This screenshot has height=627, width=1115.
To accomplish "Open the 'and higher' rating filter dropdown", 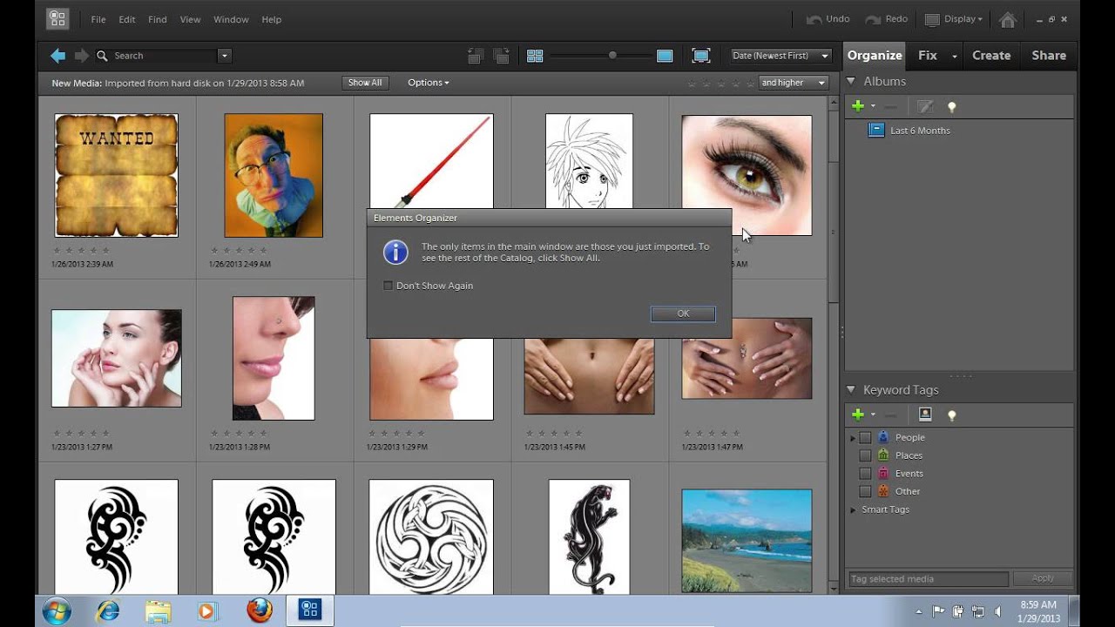I will point(794,83).
